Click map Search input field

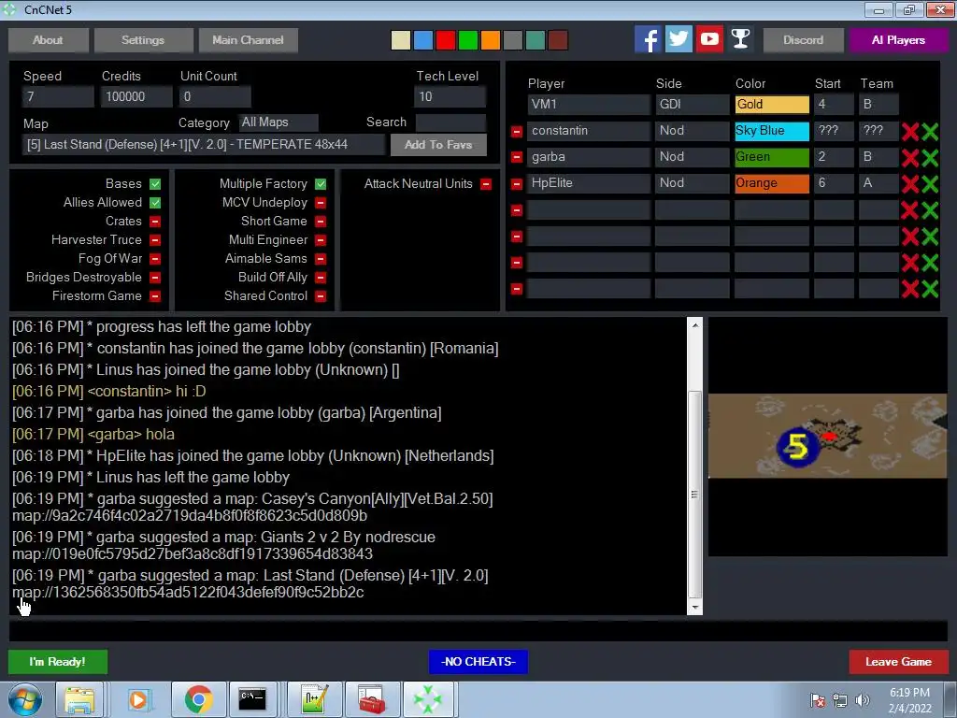pyautogui.click(x=450, y=122)
